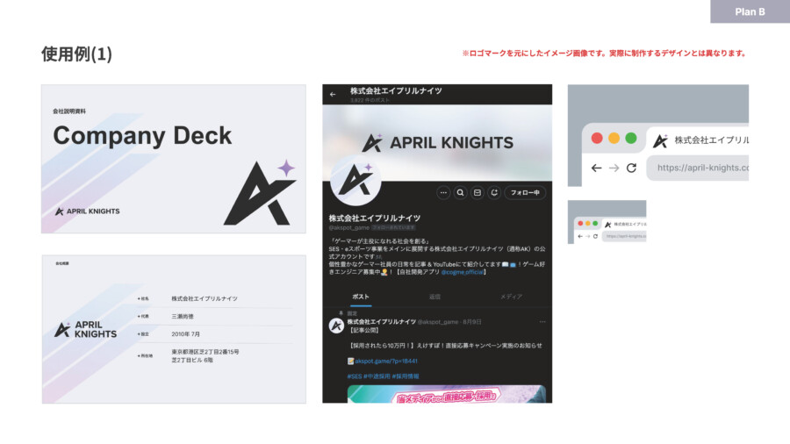The height and width of the screenshot is (444, 790).
Task: Click the large browser back arrow
Action: click(x=596, y=168)
